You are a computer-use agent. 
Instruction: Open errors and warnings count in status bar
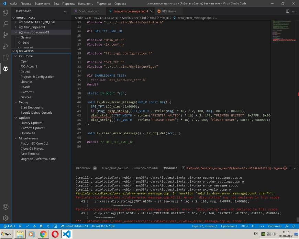pyautogui.click(x=9, y=226)
